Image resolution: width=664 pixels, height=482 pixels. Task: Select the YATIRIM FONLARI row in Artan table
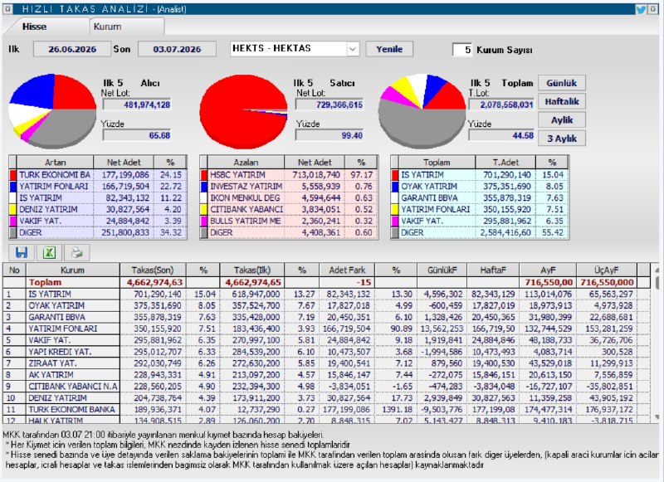coord(98,187)
